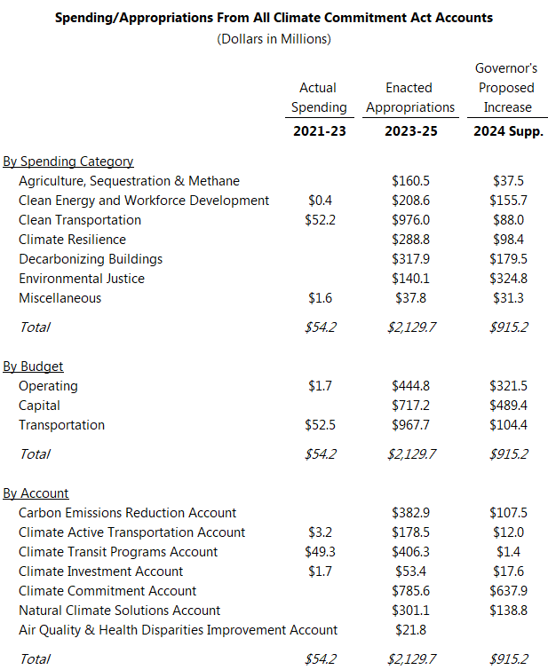548x670 pixels.
Task: Click the Environmental Justice row label
Action: tap(82, 279)
